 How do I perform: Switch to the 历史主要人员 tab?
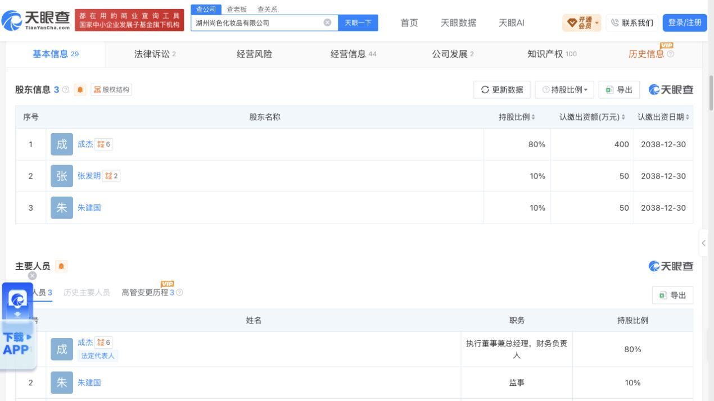click(x=87, y=293)
